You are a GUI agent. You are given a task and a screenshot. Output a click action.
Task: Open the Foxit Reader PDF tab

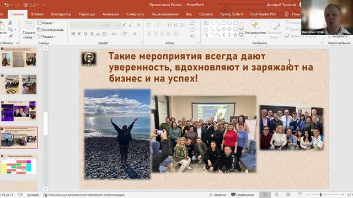click(x=263, y=14)
